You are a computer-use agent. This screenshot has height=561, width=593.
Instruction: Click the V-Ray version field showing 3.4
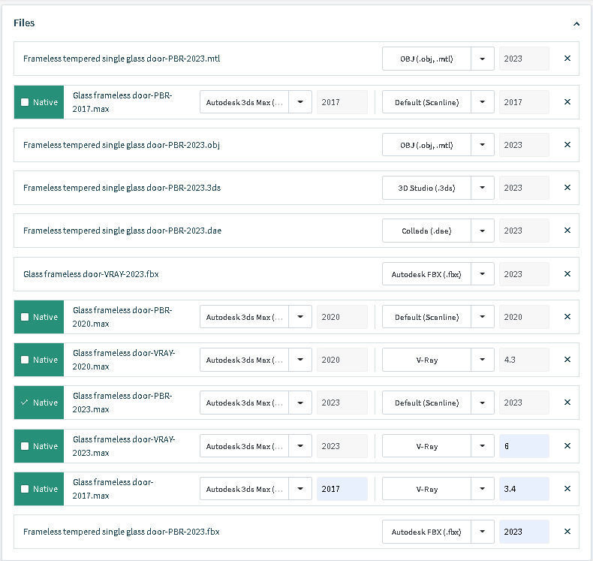523,489
